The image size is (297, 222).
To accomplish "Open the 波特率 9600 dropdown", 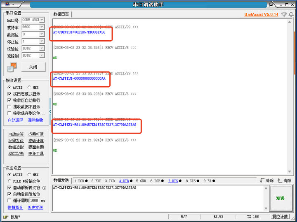I will click(x=42, y=27).
